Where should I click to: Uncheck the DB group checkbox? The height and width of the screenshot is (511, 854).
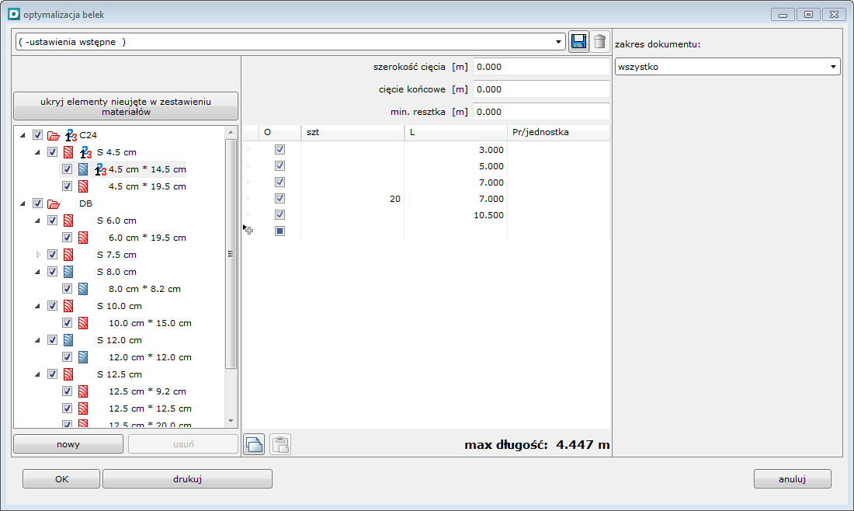[38, 203]
